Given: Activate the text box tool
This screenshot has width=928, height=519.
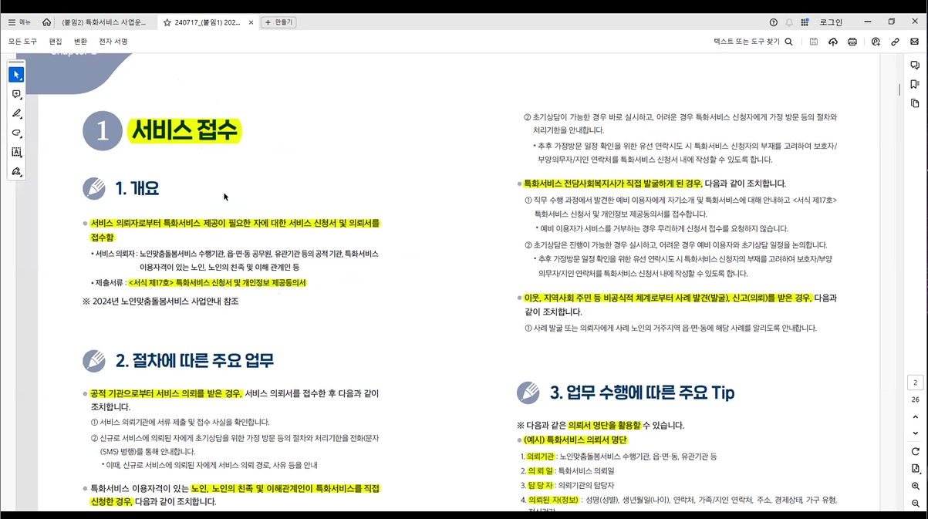Looking at the screenshot, I should (16, 152).
